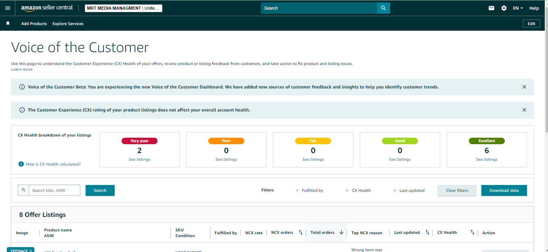Expand the CX Health filter

[x=358, y=190]
